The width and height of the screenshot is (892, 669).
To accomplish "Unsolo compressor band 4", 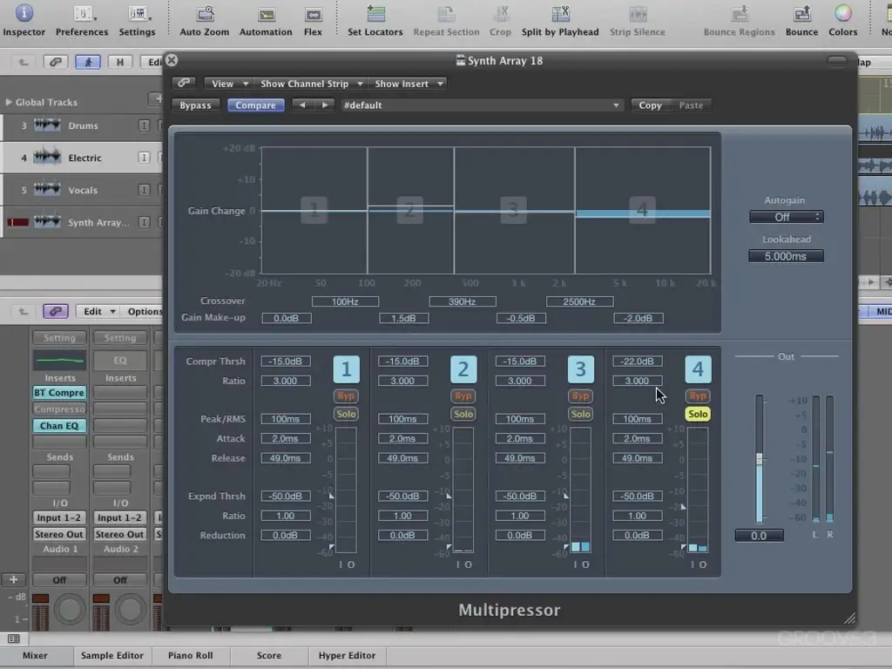I will coord(698,414).
